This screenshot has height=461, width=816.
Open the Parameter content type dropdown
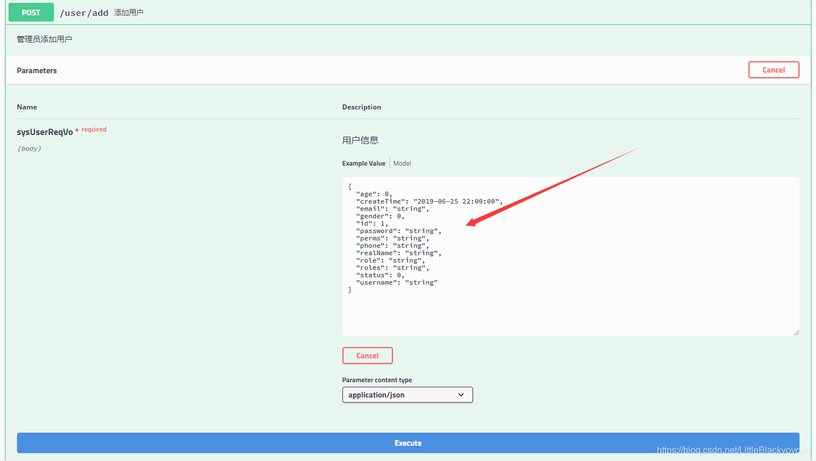click(x=407, y=395)
